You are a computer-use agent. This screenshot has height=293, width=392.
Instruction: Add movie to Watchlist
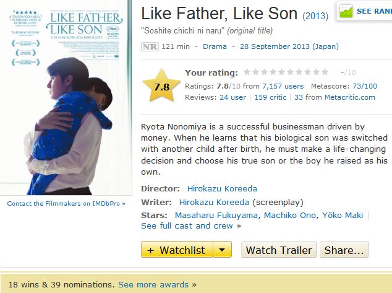[x=177, y=250]
